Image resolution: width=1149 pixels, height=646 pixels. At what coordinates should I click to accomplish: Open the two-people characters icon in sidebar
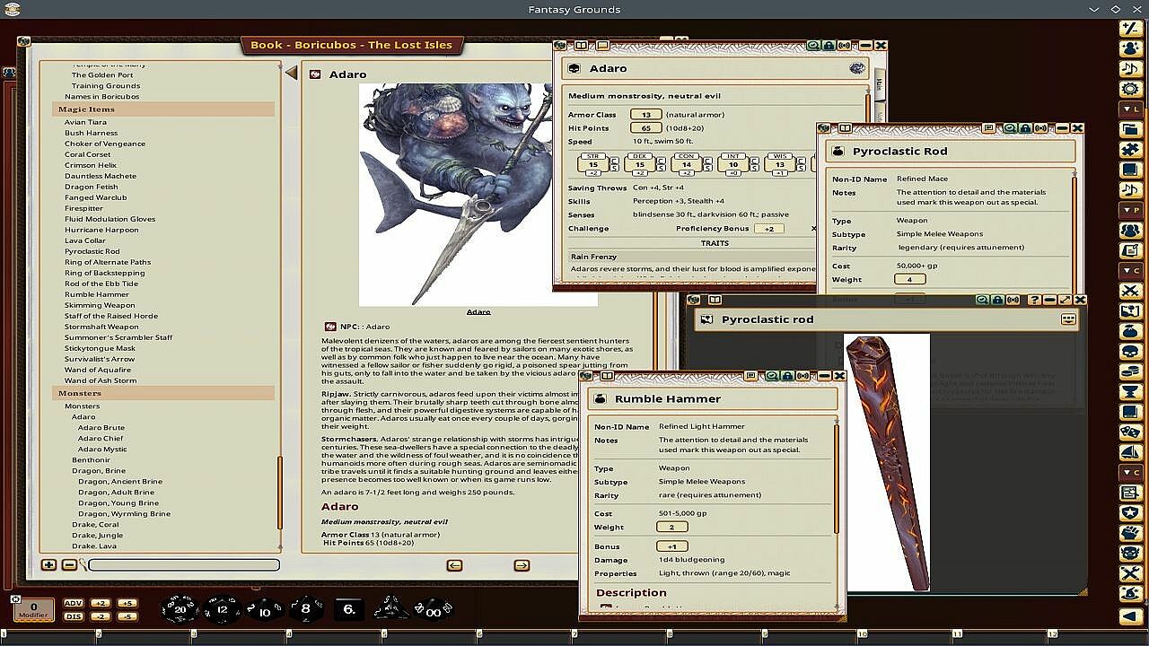pos(1130,231)
